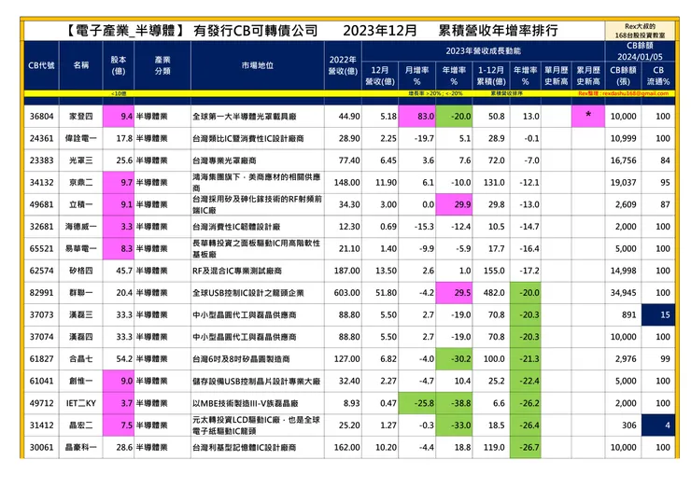The height and width of the screenshot is (488, 691).
Task: Click the pink 29.5 yearly growth cell
Action: 454,292
